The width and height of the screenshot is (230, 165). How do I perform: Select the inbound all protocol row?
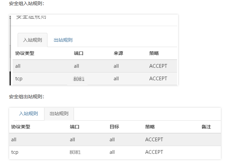click(x=95, y=66)
